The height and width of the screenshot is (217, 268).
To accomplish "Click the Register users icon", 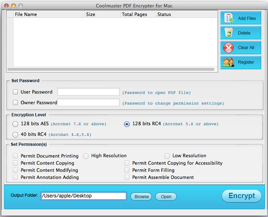I will [x=228, y=62].
